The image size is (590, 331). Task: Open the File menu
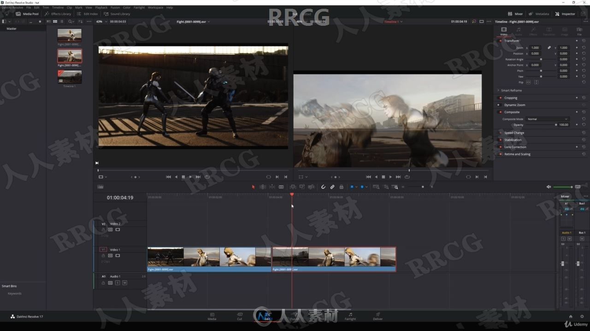[x=29, y=7]
